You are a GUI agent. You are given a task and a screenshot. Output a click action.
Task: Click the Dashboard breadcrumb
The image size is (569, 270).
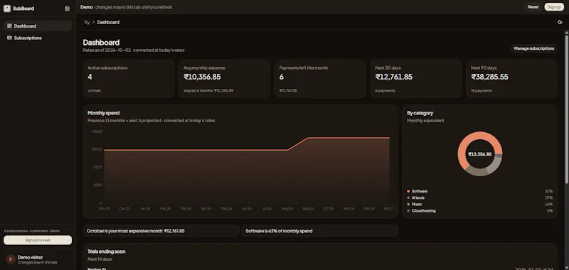[x=108, y=22]
